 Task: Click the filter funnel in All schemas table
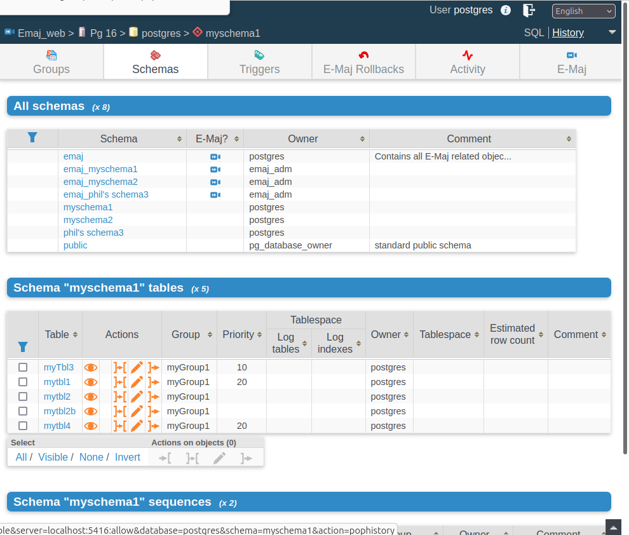point(32,137)
